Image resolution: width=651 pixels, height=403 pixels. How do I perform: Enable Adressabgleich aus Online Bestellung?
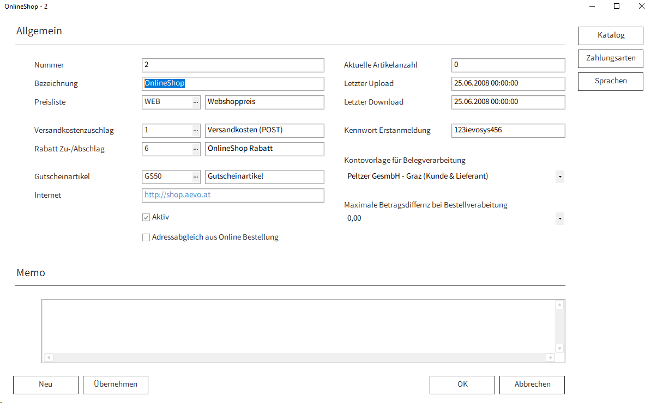point(146,237)
